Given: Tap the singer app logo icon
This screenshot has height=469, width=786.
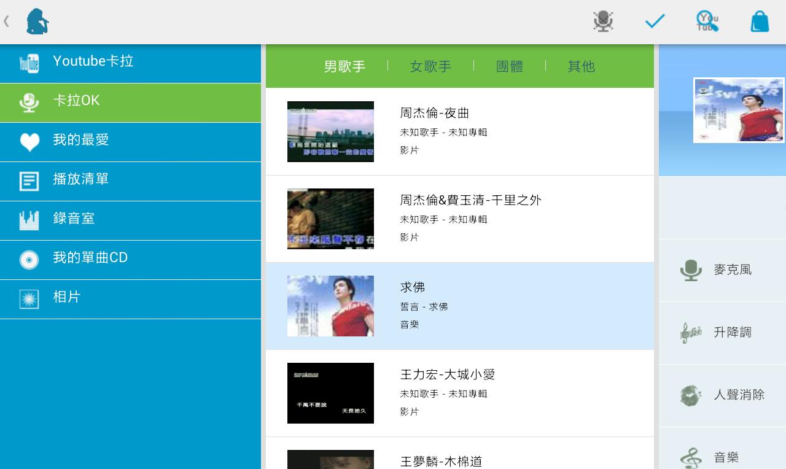Looking at the screenshot, I should click(37, 21).
